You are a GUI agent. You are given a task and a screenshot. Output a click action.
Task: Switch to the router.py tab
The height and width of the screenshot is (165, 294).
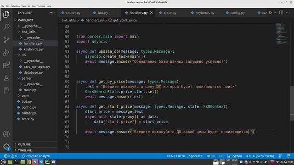click(x=73, y=13)
